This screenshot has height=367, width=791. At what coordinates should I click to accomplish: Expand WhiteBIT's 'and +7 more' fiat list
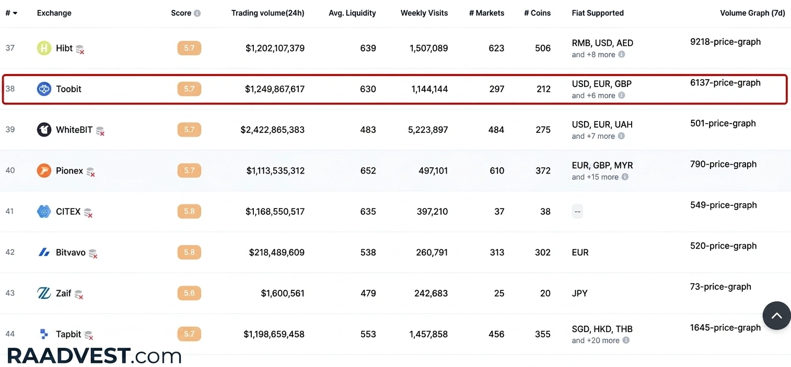coord(593,136)
